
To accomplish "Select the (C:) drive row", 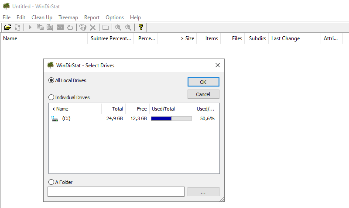I will pos(134,118).
